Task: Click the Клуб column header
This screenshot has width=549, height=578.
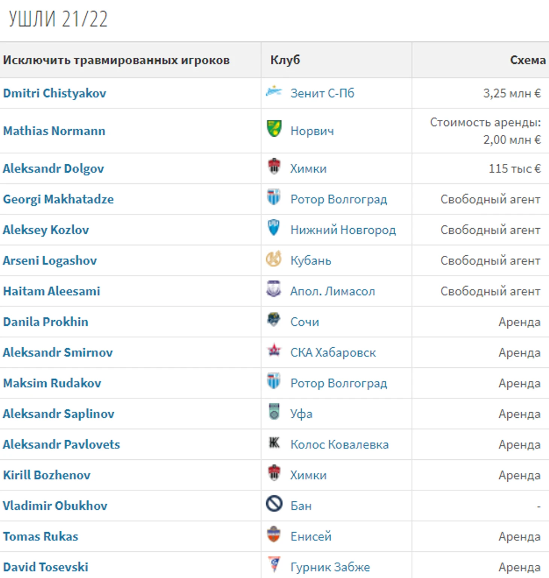Action: click(285, 60)
